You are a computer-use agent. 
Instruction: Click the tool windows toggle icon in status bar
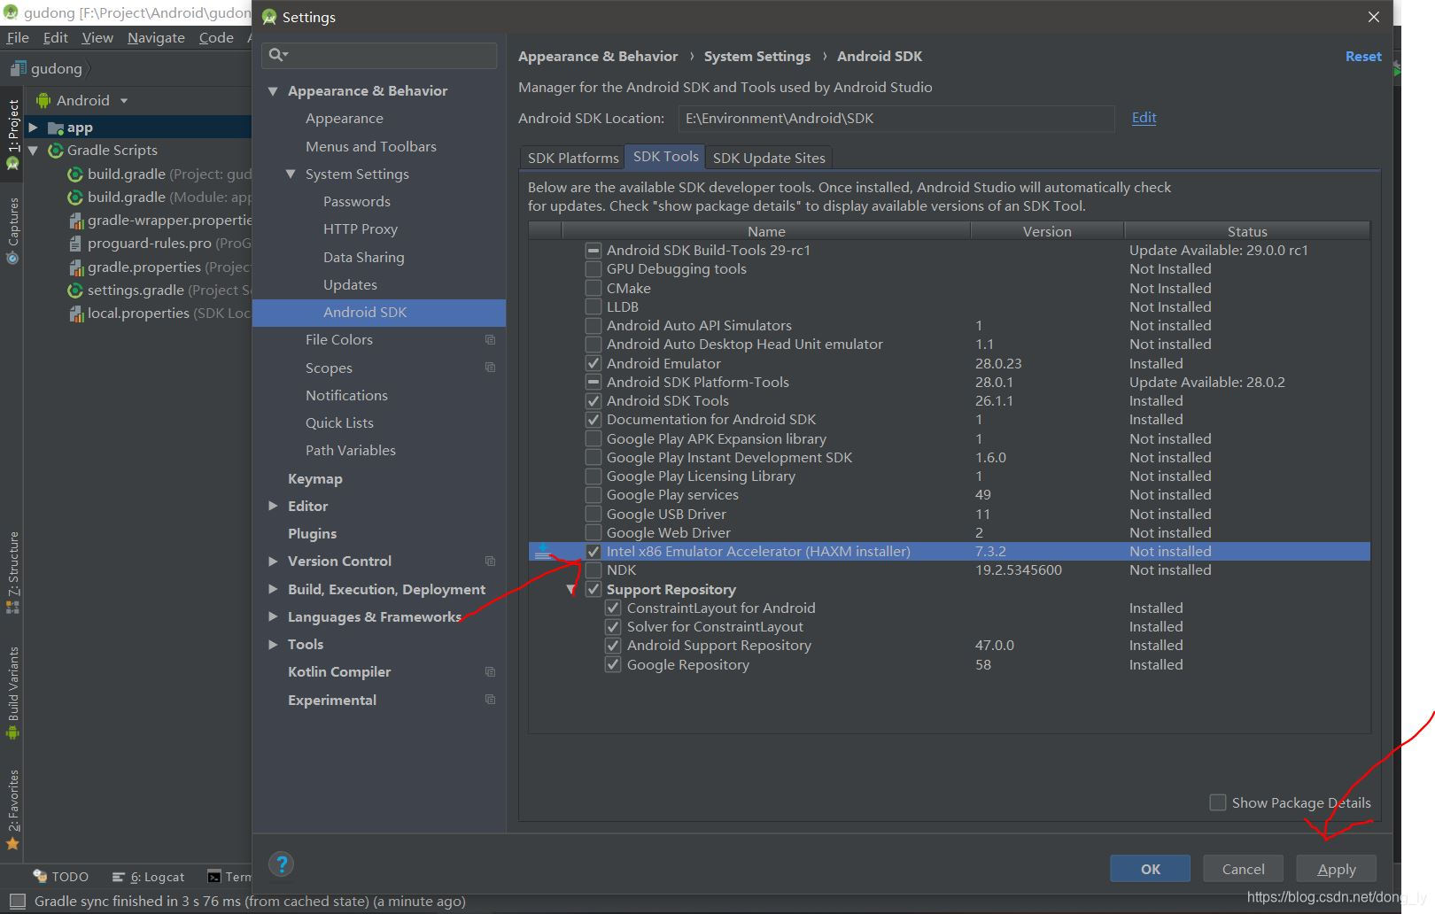pos(17,902)
